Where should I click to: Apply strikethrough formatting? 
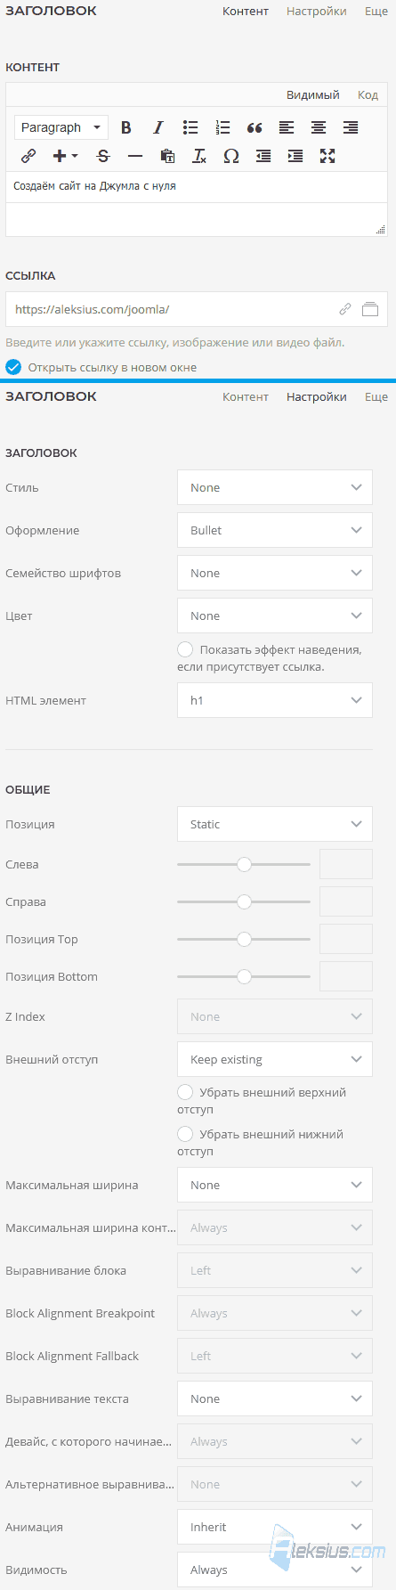pos(103,156)
